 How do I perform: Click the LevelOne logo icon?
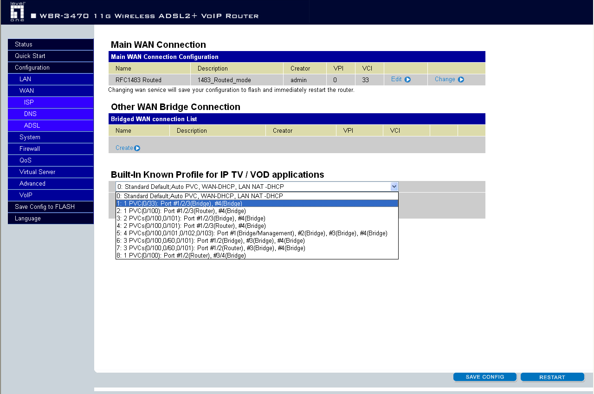pyautogui.click(x=17, y=12)
